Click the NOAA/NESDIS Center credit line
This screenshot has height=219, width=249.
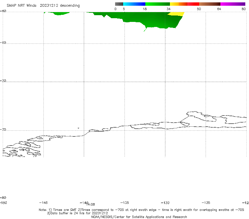click(139, 217)
